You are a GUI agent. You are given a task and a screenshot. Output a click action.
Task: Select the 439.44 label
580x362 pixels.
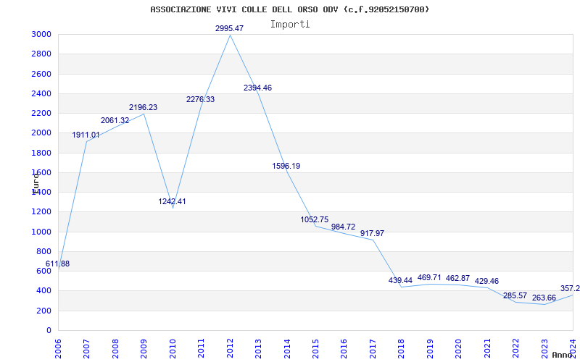point(401,280)
